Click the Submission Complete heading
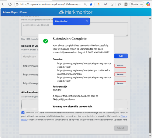Screen dimensions: 152x138 click(70, 39)
